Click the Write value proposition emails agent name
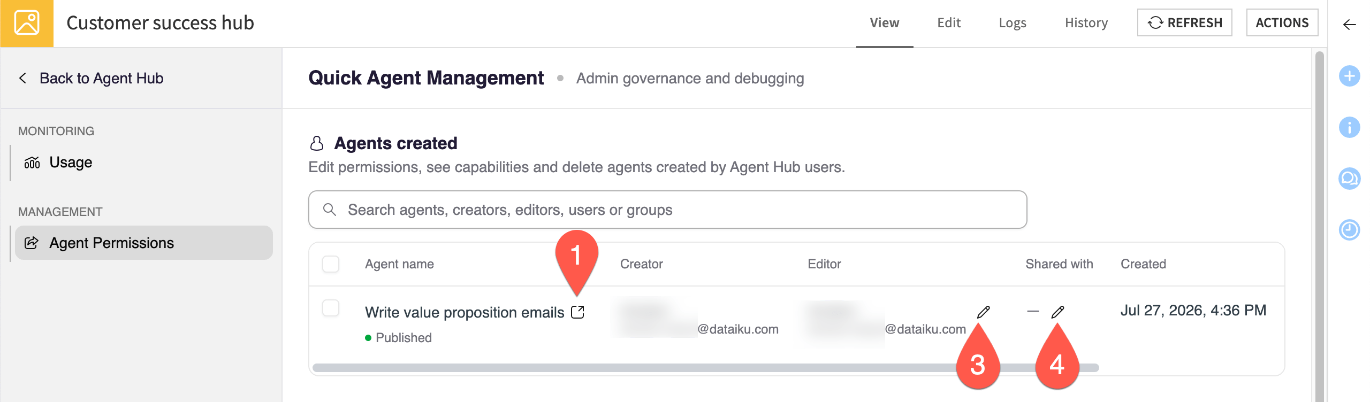The height and width of the screenshot is (402, 1370). [x=465, y=312]
